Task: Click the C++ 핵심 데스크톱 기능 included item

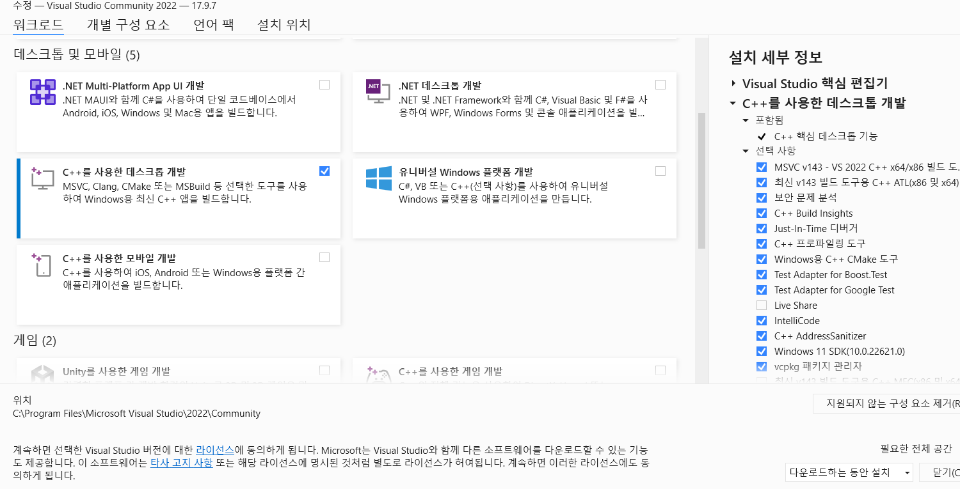Action: 826,136
